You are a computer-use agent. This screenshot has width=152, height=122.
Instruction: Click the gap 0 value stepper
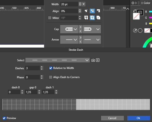click(x=39, y=92)
